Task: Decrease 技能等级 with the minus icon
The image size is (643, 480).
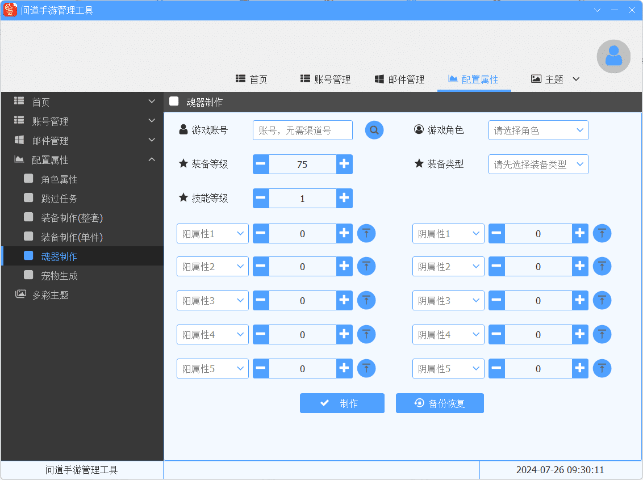Action: [261, 198]
